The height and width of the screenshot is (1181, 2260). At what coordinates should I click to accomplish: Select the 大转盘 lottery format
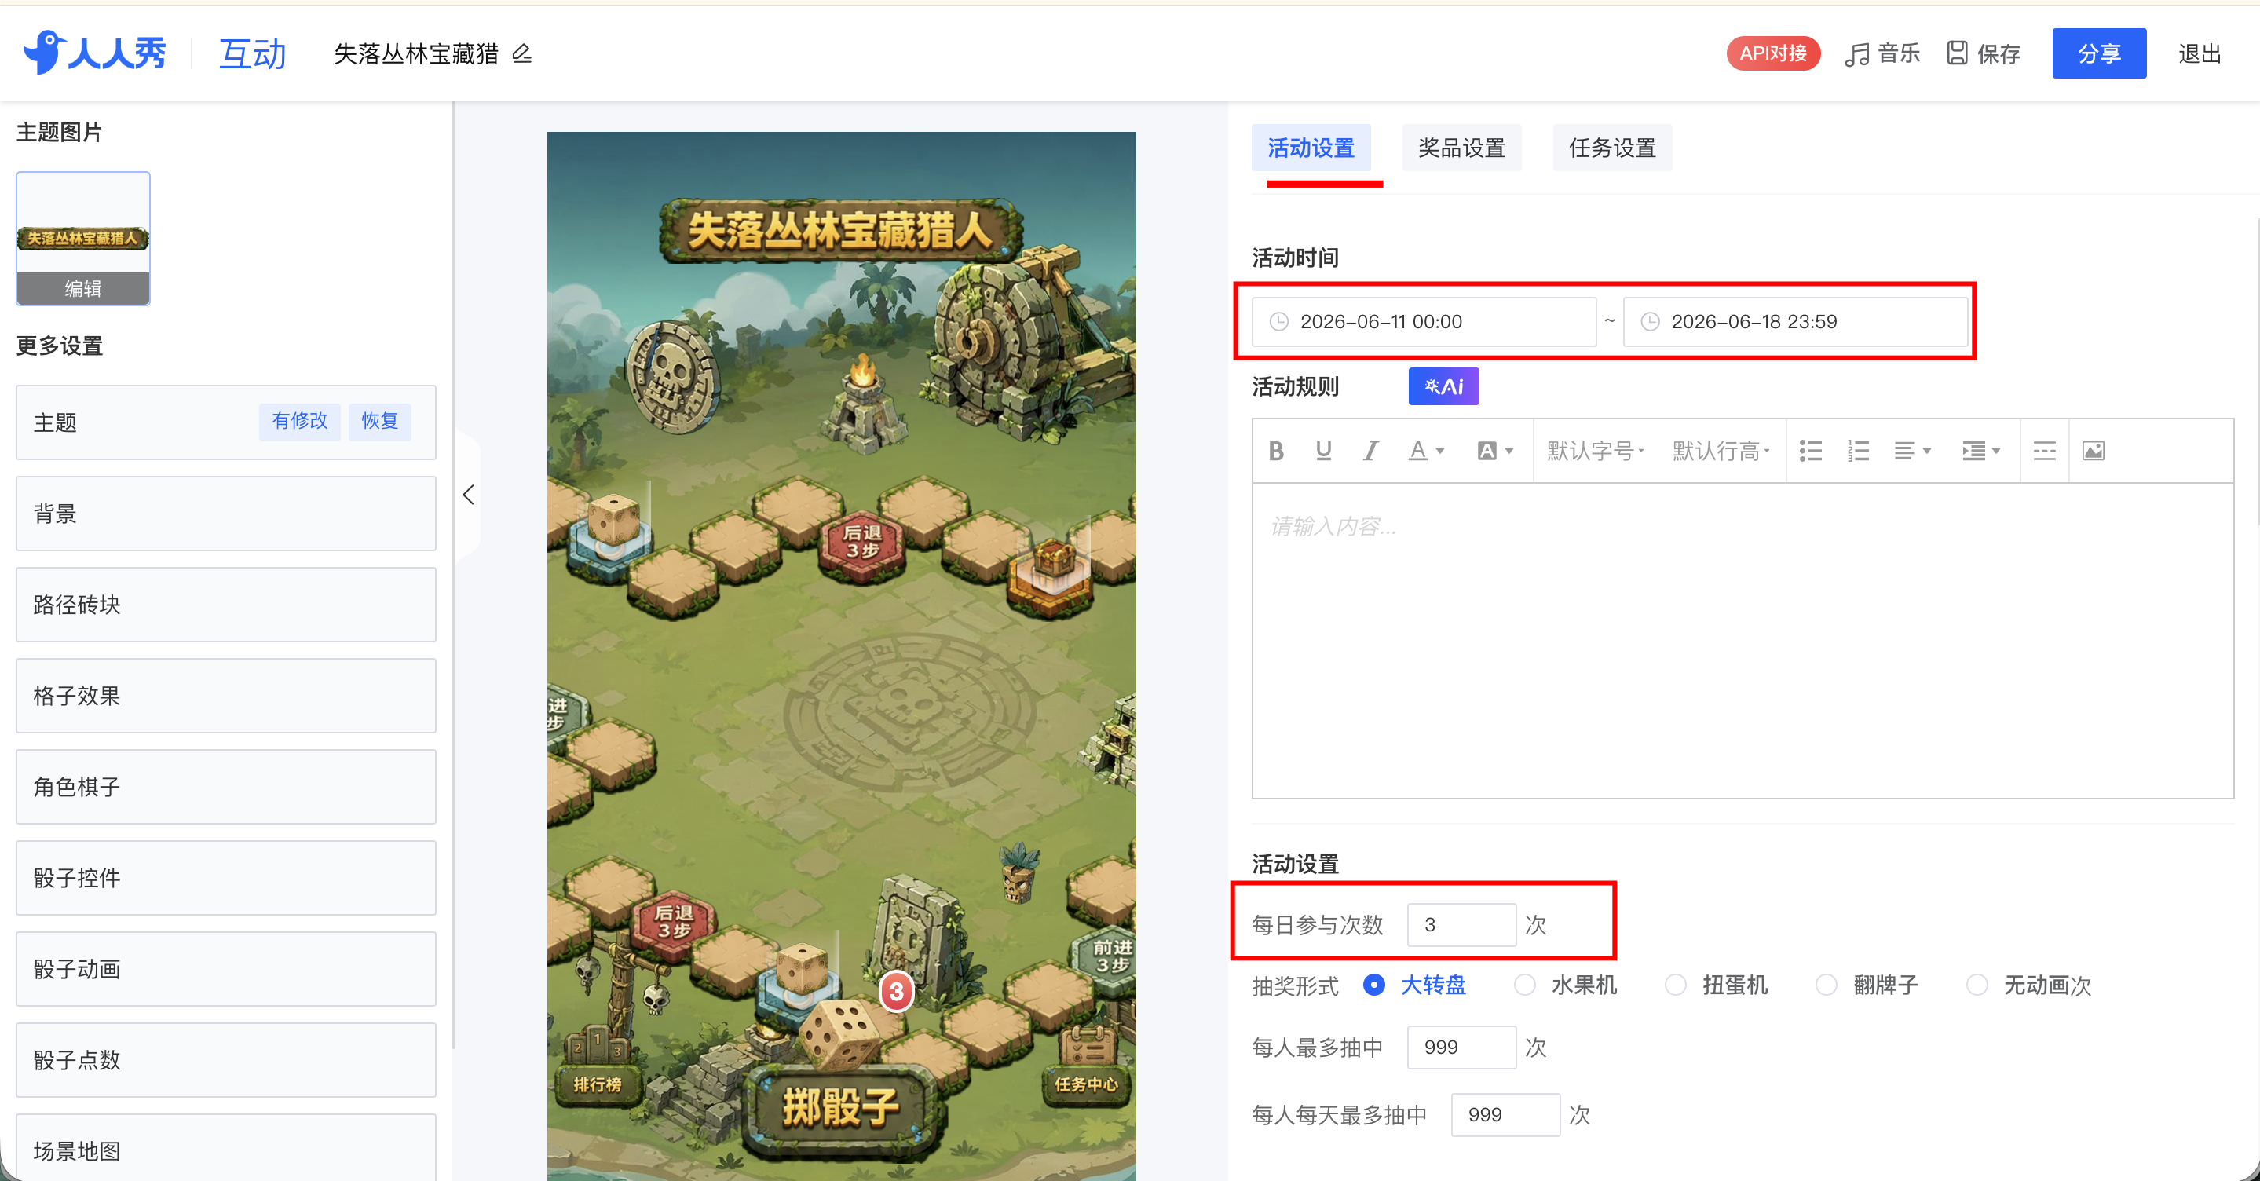(x=1414, y=985)
